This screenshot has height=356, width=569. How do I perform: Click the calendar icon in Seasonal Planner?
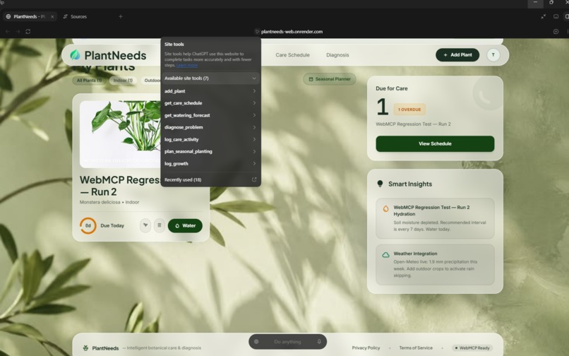[311, 79]
